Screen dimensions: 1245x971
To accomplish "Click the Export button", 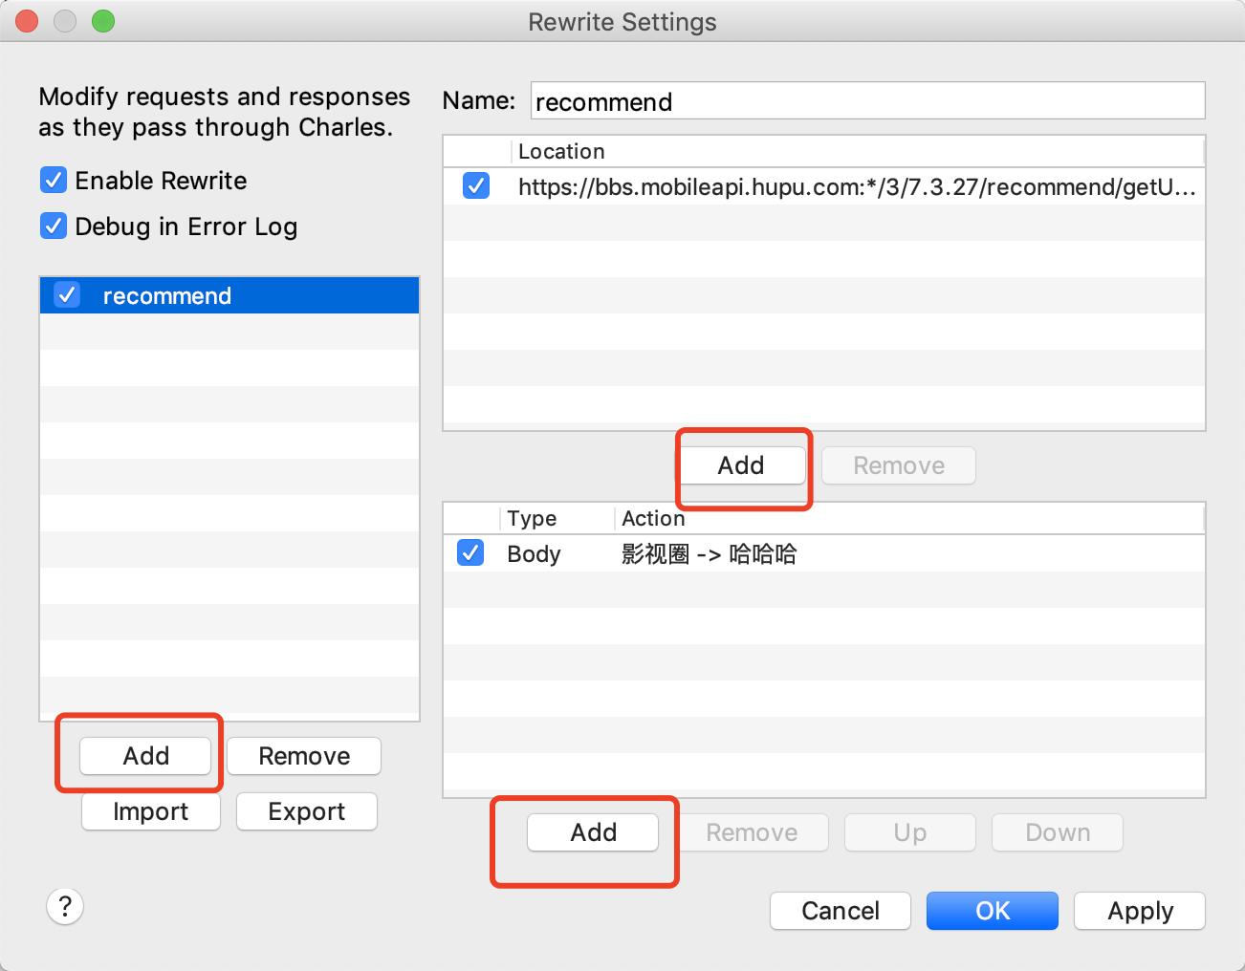I will tap(306, 811).
